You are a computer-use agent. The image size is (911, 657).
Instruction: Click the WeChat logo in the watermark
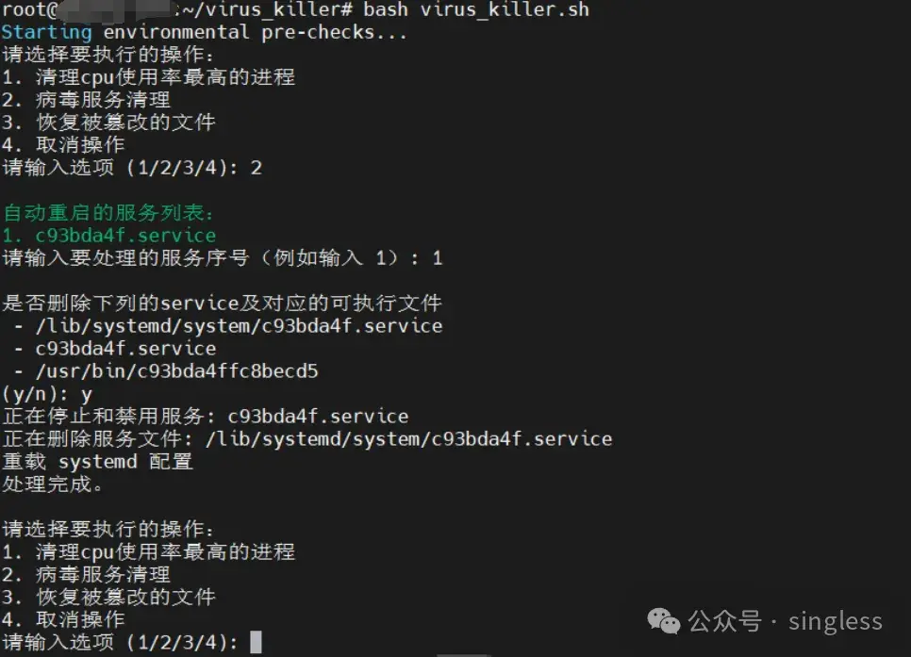pyautogui.click(x=663, y=620)
